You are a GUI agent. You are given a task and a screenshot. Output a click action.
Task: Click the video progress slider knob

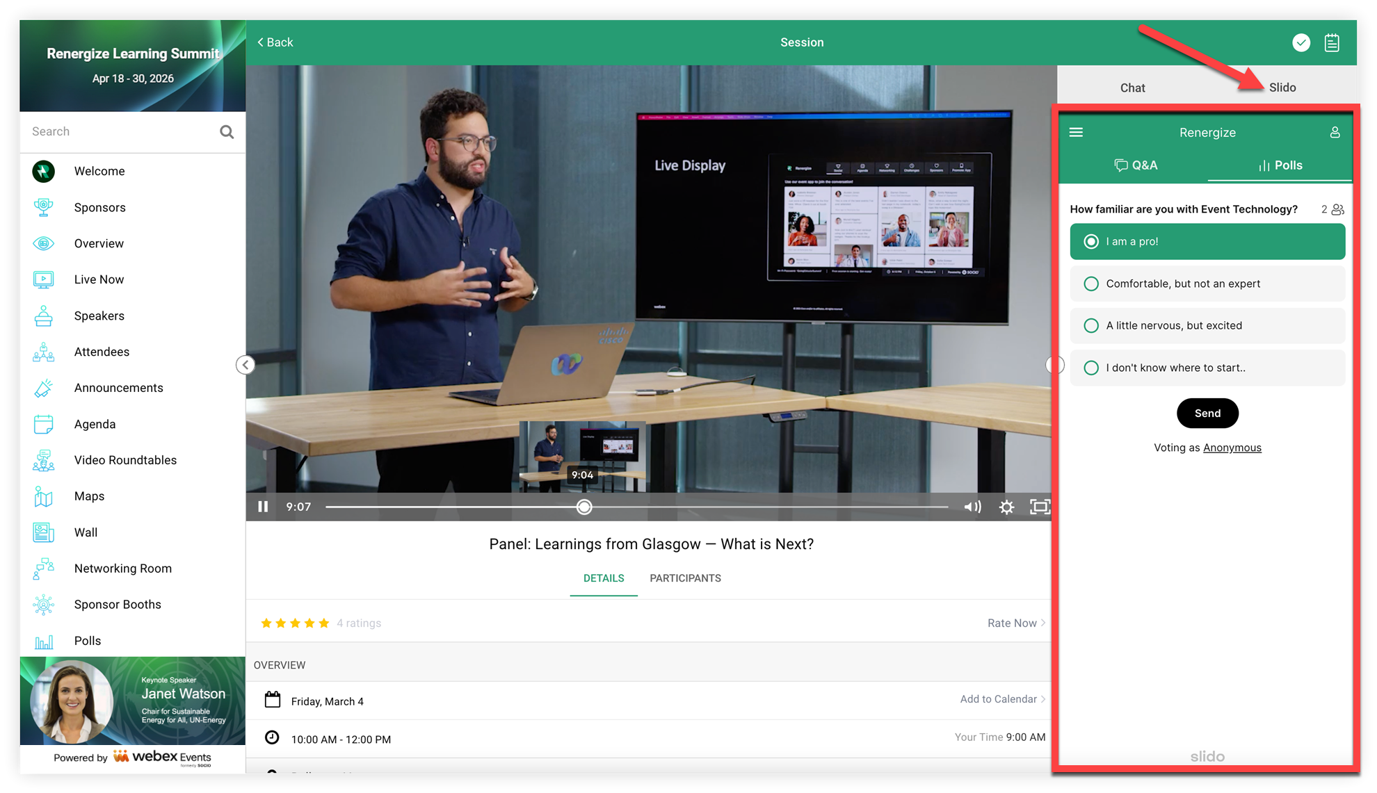point(584,507)
